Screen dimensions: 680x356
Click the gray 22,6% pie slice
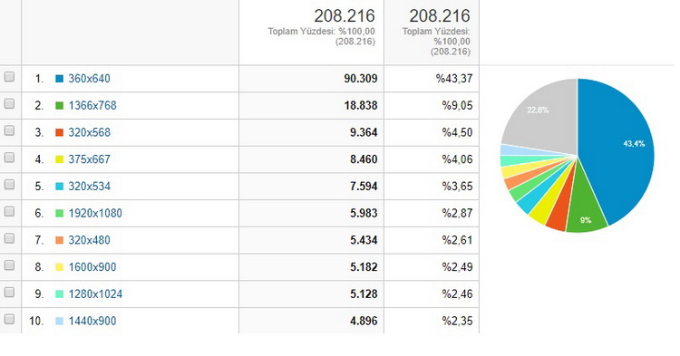pos(542,117)
